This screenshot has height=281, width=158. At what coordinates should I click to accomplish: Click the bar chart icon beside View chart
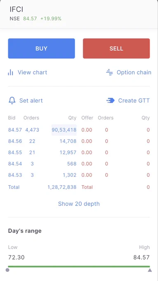coord(11,72)
